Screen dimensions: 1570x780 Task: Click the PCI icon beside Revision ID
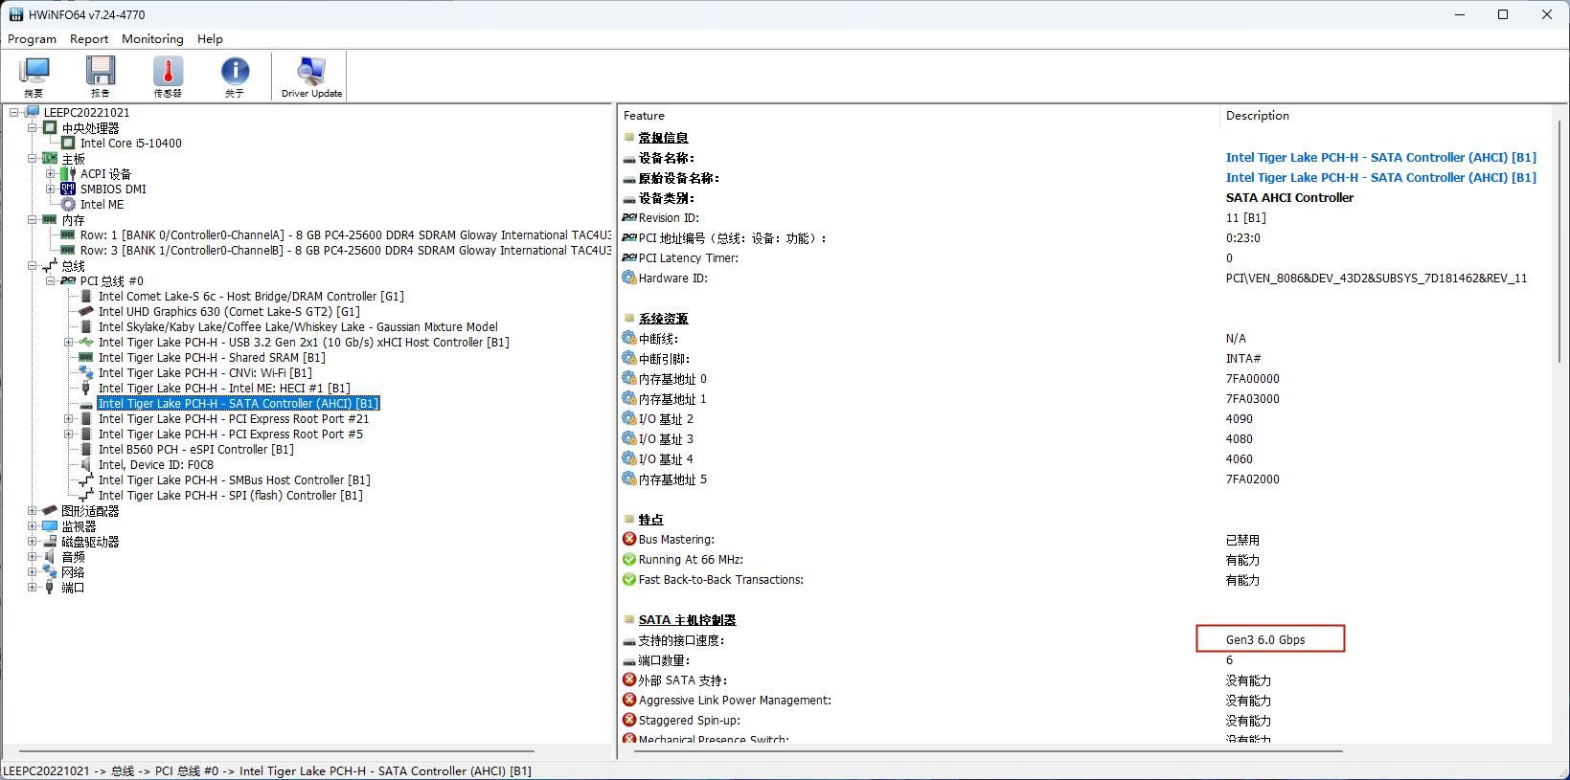(x=629, y=218)
